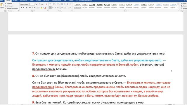Apply yellow text highlight color
The image size is (187, 105).
pos(41,8)
